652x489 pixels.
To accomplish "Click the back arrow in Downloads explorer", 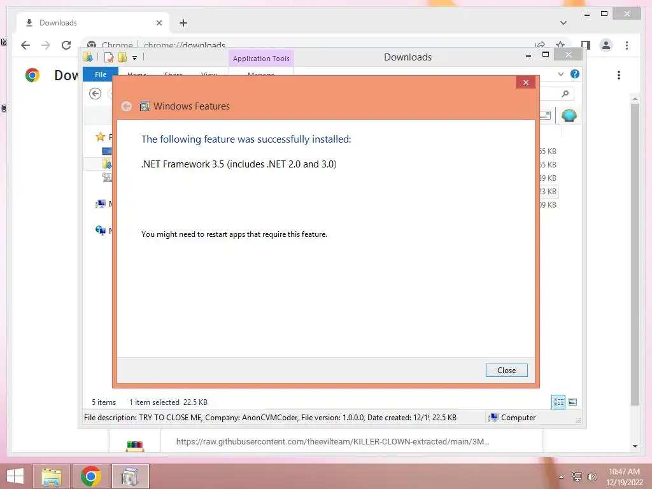I will (x=96, y=94).
